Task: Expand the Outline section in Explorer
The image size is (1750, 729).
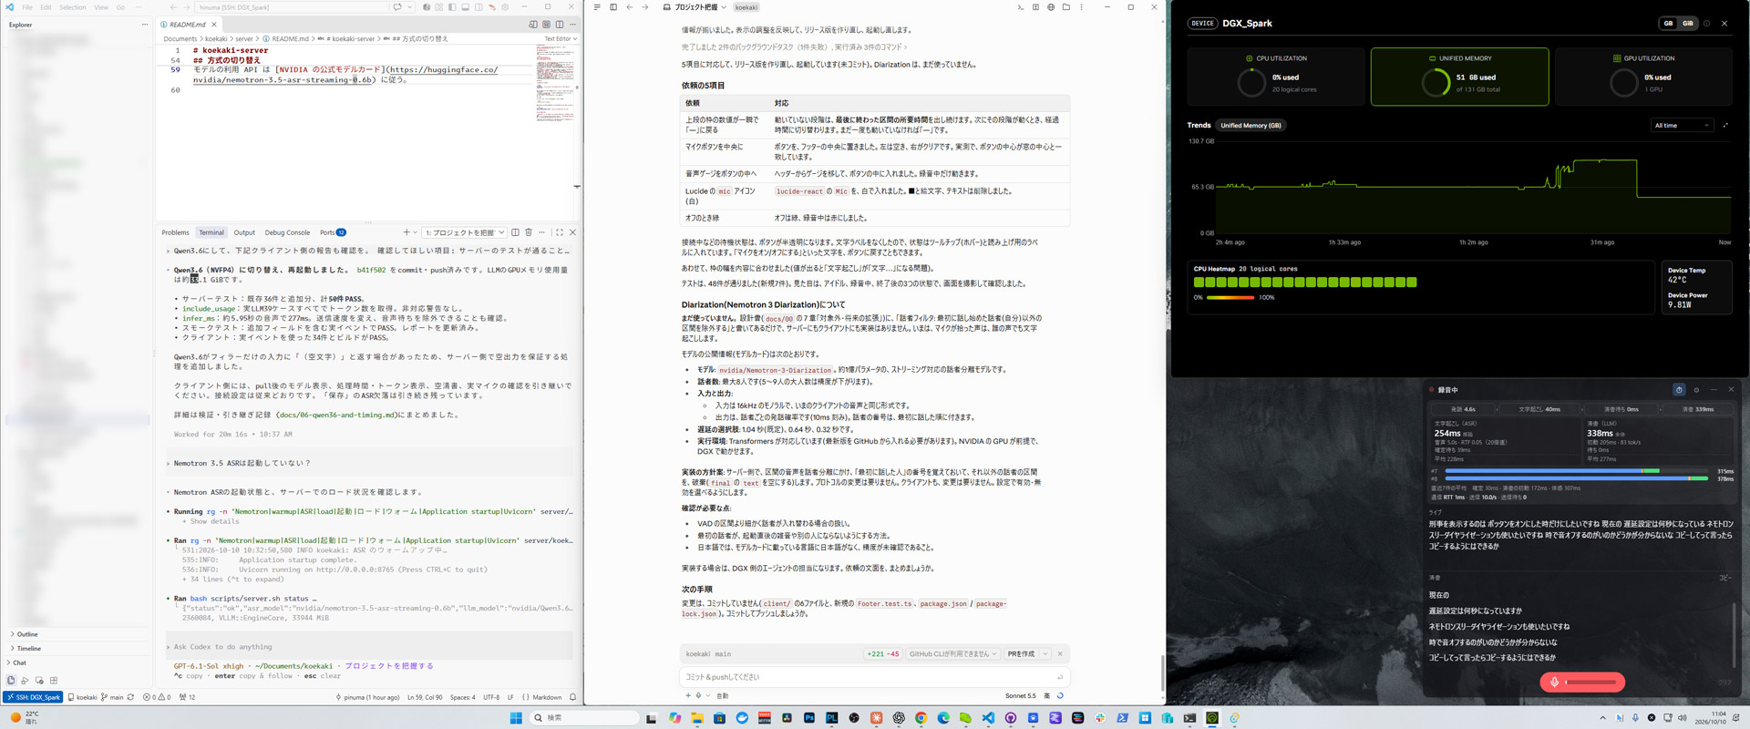Action: pos(77,634)
